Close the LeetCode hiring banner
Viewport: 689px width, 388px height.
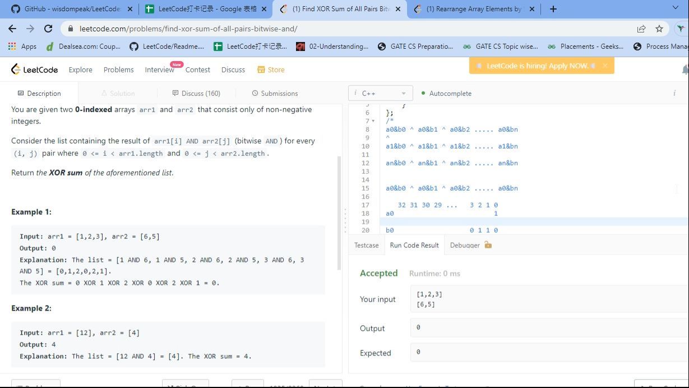(605, 66)
